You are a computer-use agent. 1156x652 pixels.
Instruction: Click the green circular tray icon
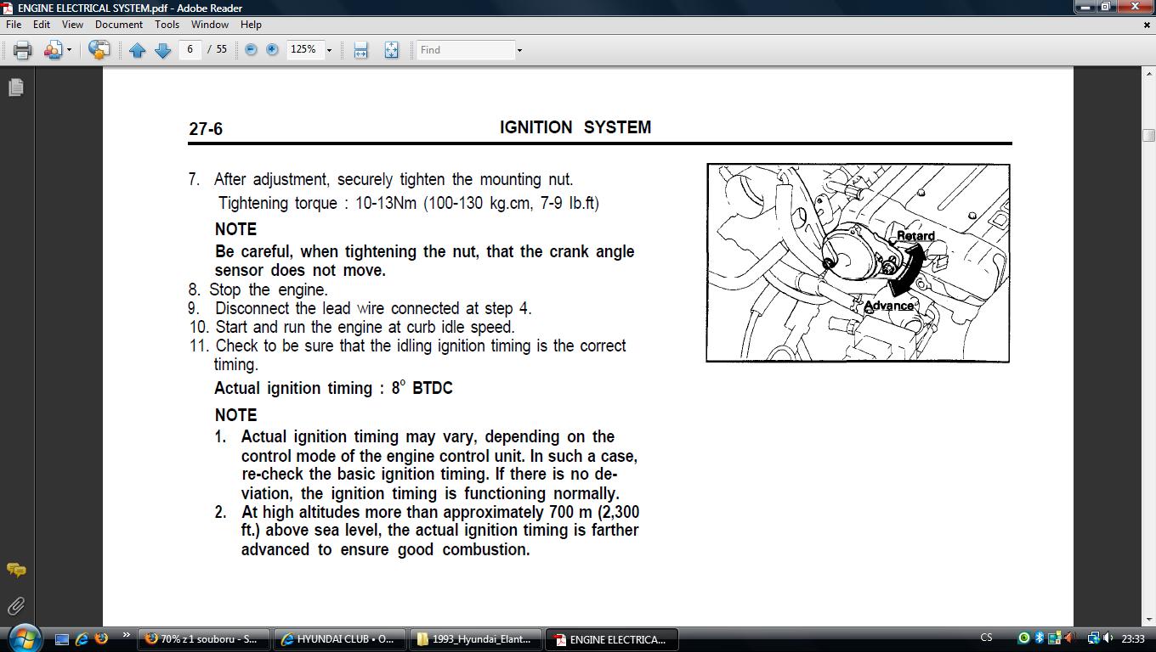1024,638
